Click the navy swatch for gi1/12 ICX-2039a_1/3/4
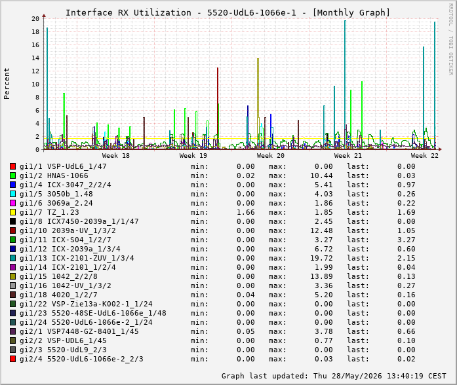The image size is (457, 385). 12,249
